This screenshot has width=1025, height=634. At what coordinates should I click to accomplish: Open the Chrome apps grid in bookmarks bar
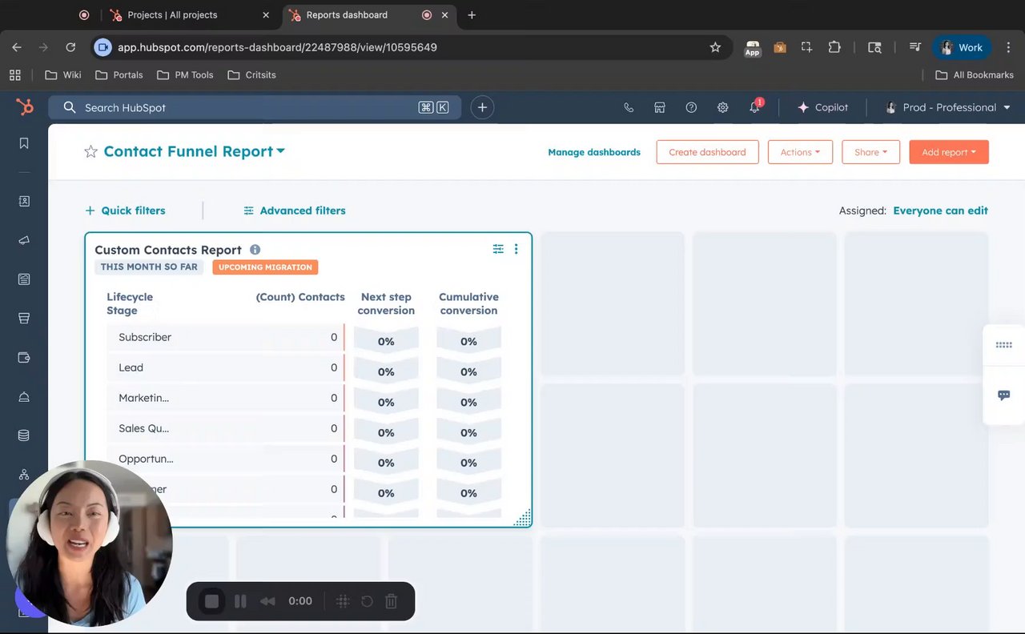pos(15,74)
